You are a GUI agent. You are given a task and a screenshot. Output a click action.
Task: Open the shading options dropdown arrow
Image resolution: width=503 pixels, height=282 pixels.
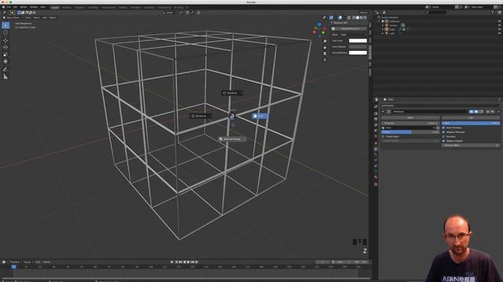(x=369, y=17)
